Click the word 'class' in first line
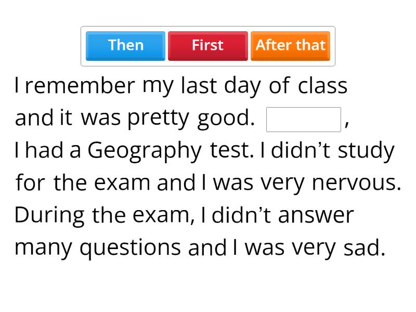The image size is (416, 312). (x=322, y=86)
